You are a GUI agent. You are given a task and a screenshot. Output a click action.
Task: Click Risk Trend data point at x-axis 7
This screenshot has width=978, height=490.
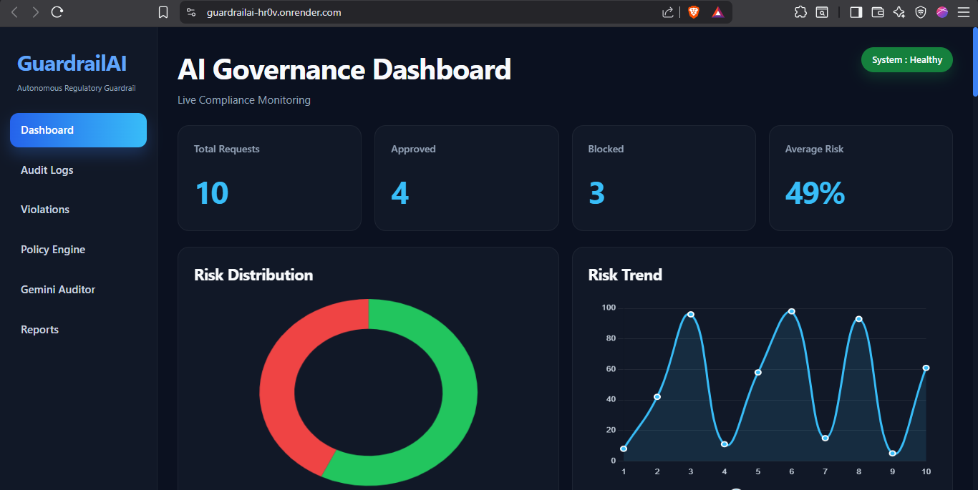[x=825, y=438]
